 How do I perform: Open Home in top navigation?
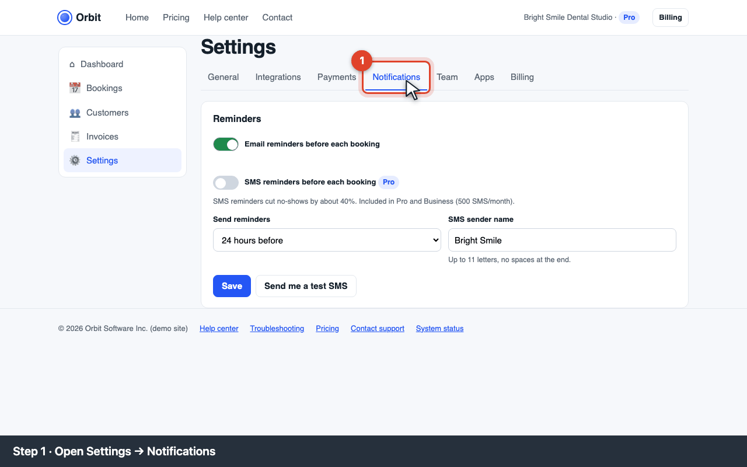tap(137, 18)
